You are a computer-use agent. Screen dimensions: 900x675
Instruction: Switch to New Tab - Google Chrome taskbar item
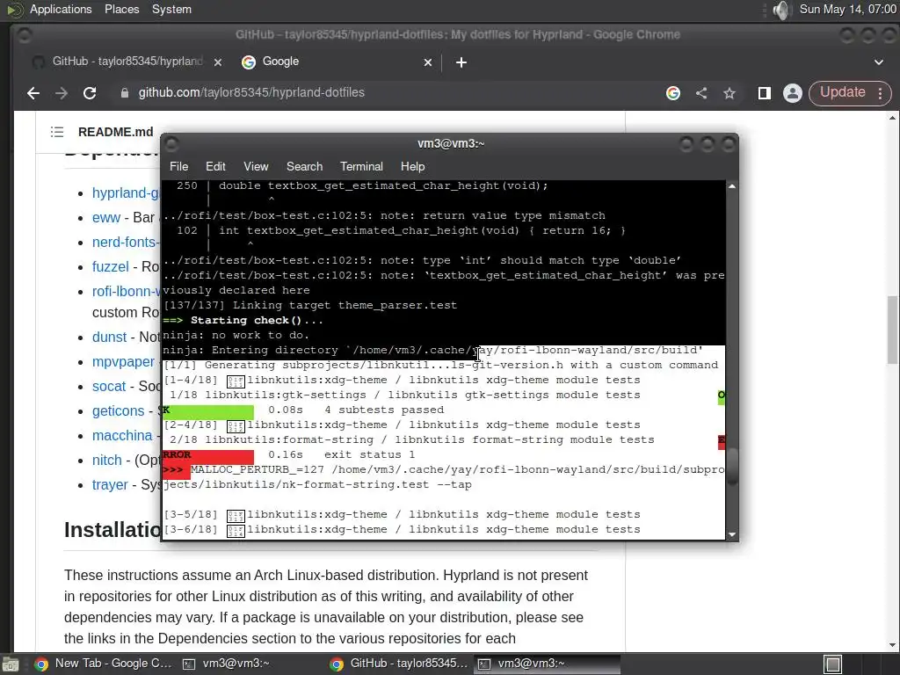tap(104, 664)
